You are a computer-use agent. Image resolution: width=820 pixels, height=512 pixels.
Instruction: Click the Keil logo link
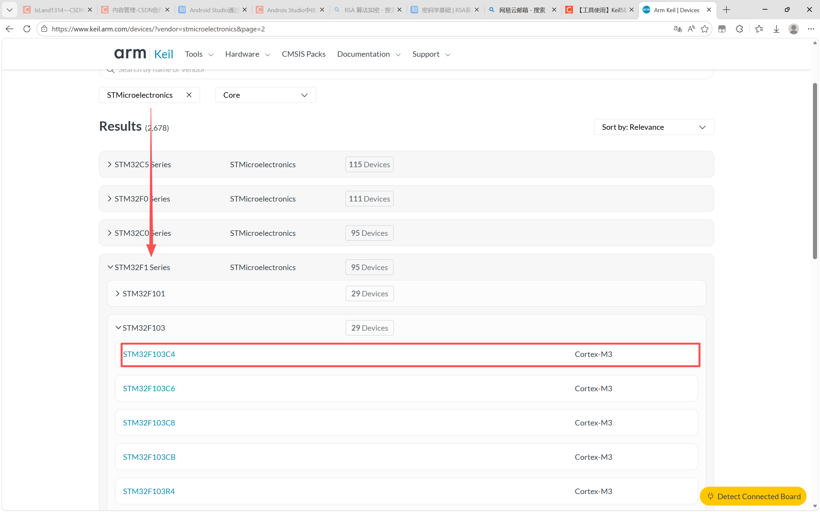point(163,54)
